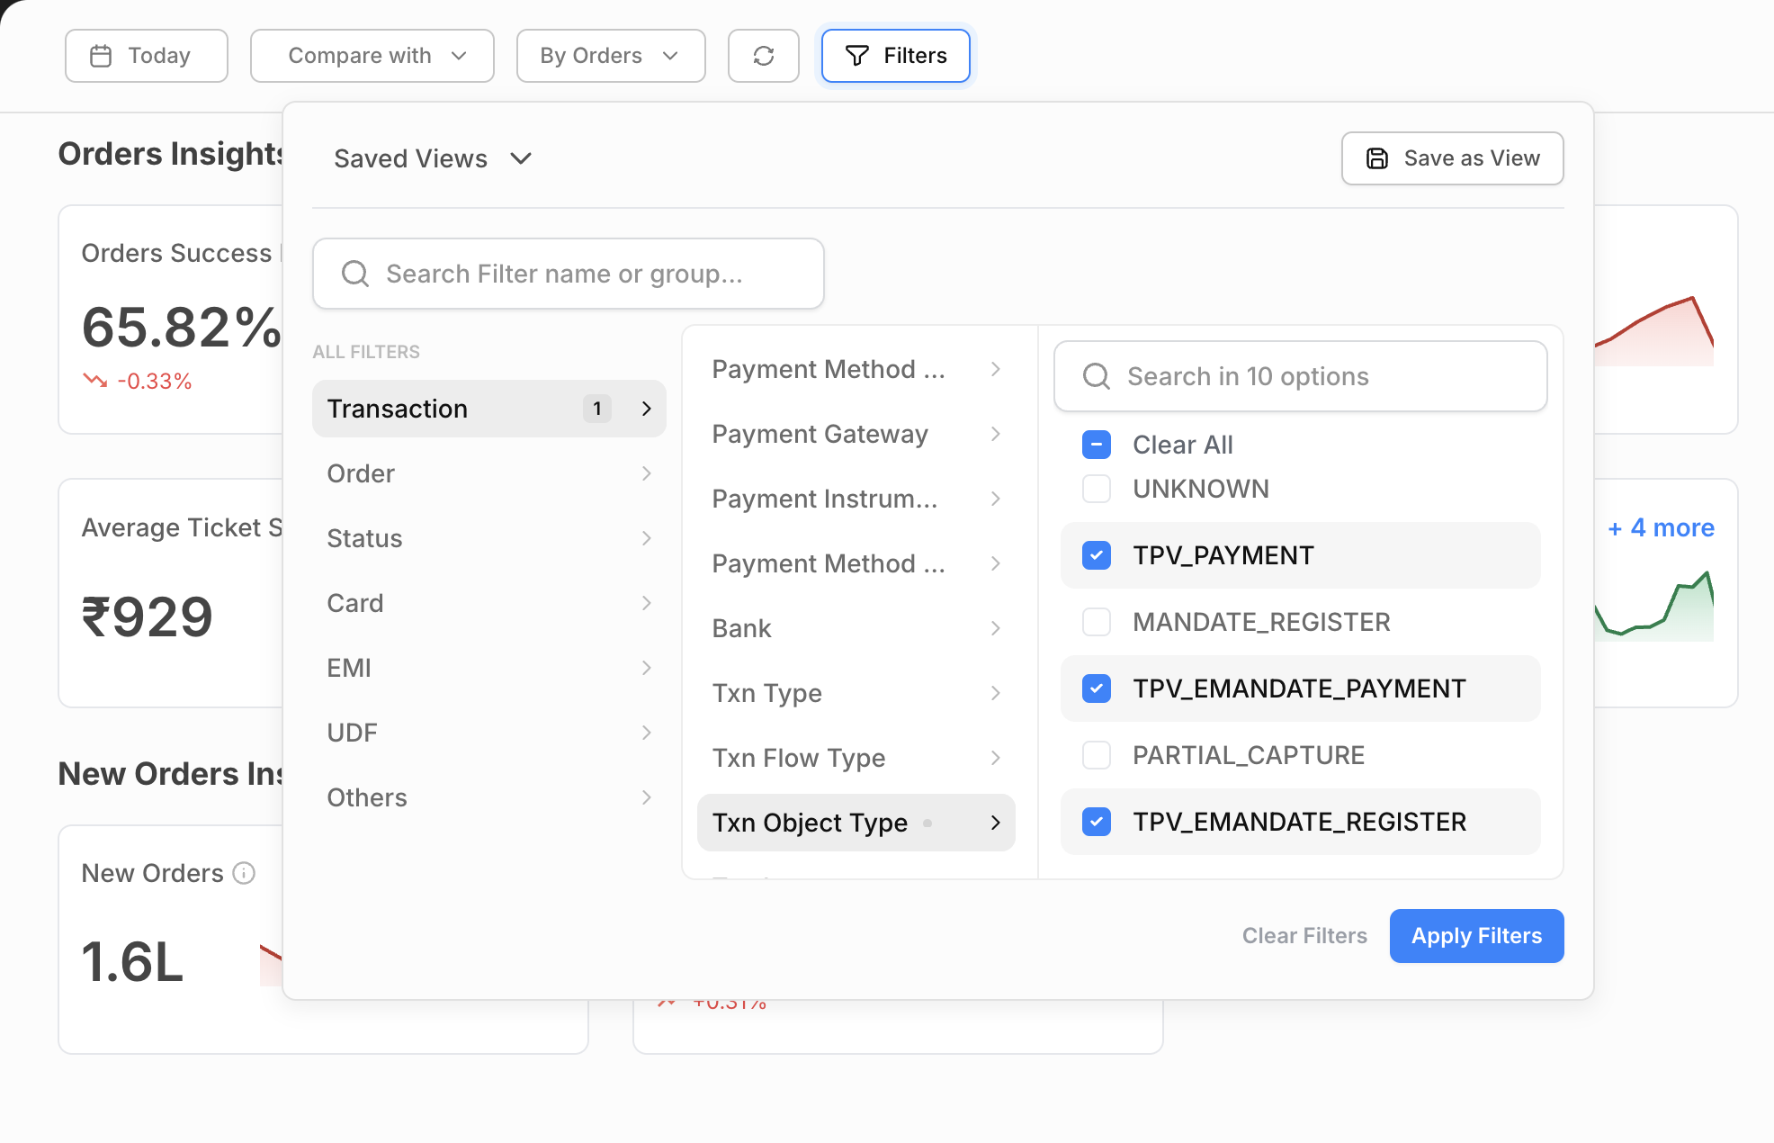
Task: Click the + 4 more link
Action: [x=1660, y=527]
